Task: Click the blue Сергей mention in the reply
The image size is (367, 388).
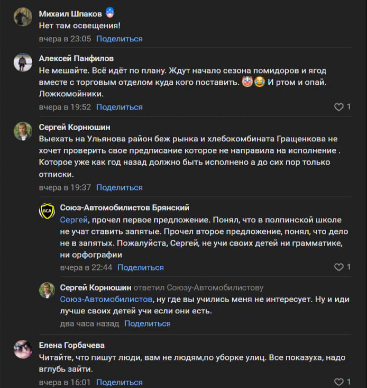Action: pyautogui.click(x=74, y=220)
